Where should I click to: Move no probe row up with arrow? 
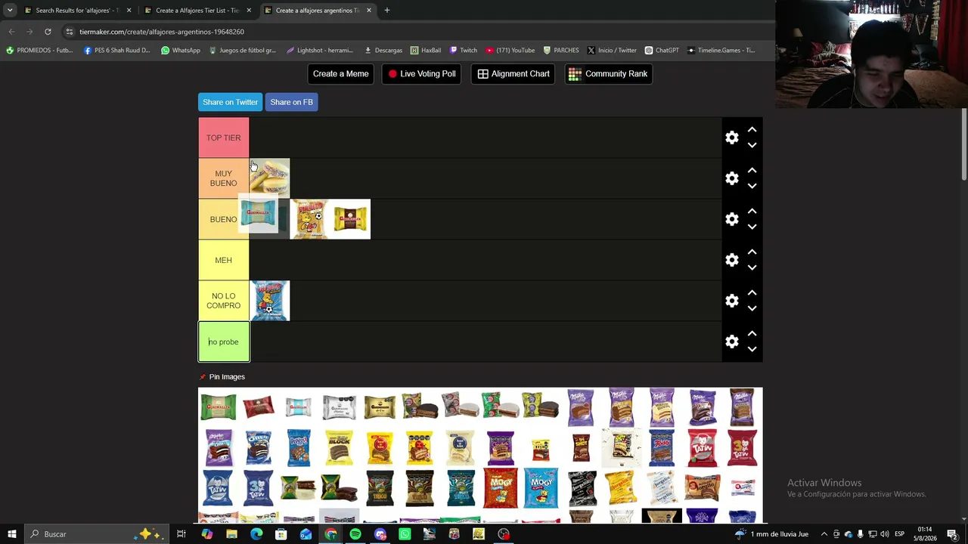[x=752, y=334]
